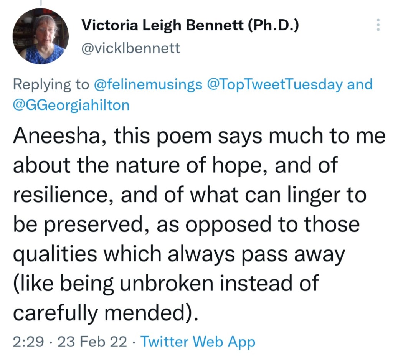The height and width of the screenshot is (363, 393).
Task: Open the tweet's three-dot more options menu
Action: [x=378, y=25]
